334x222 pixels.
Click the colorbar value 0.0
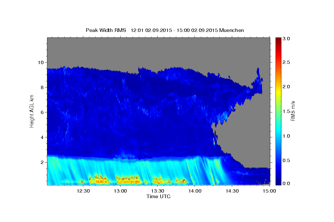tap(286, 183)
